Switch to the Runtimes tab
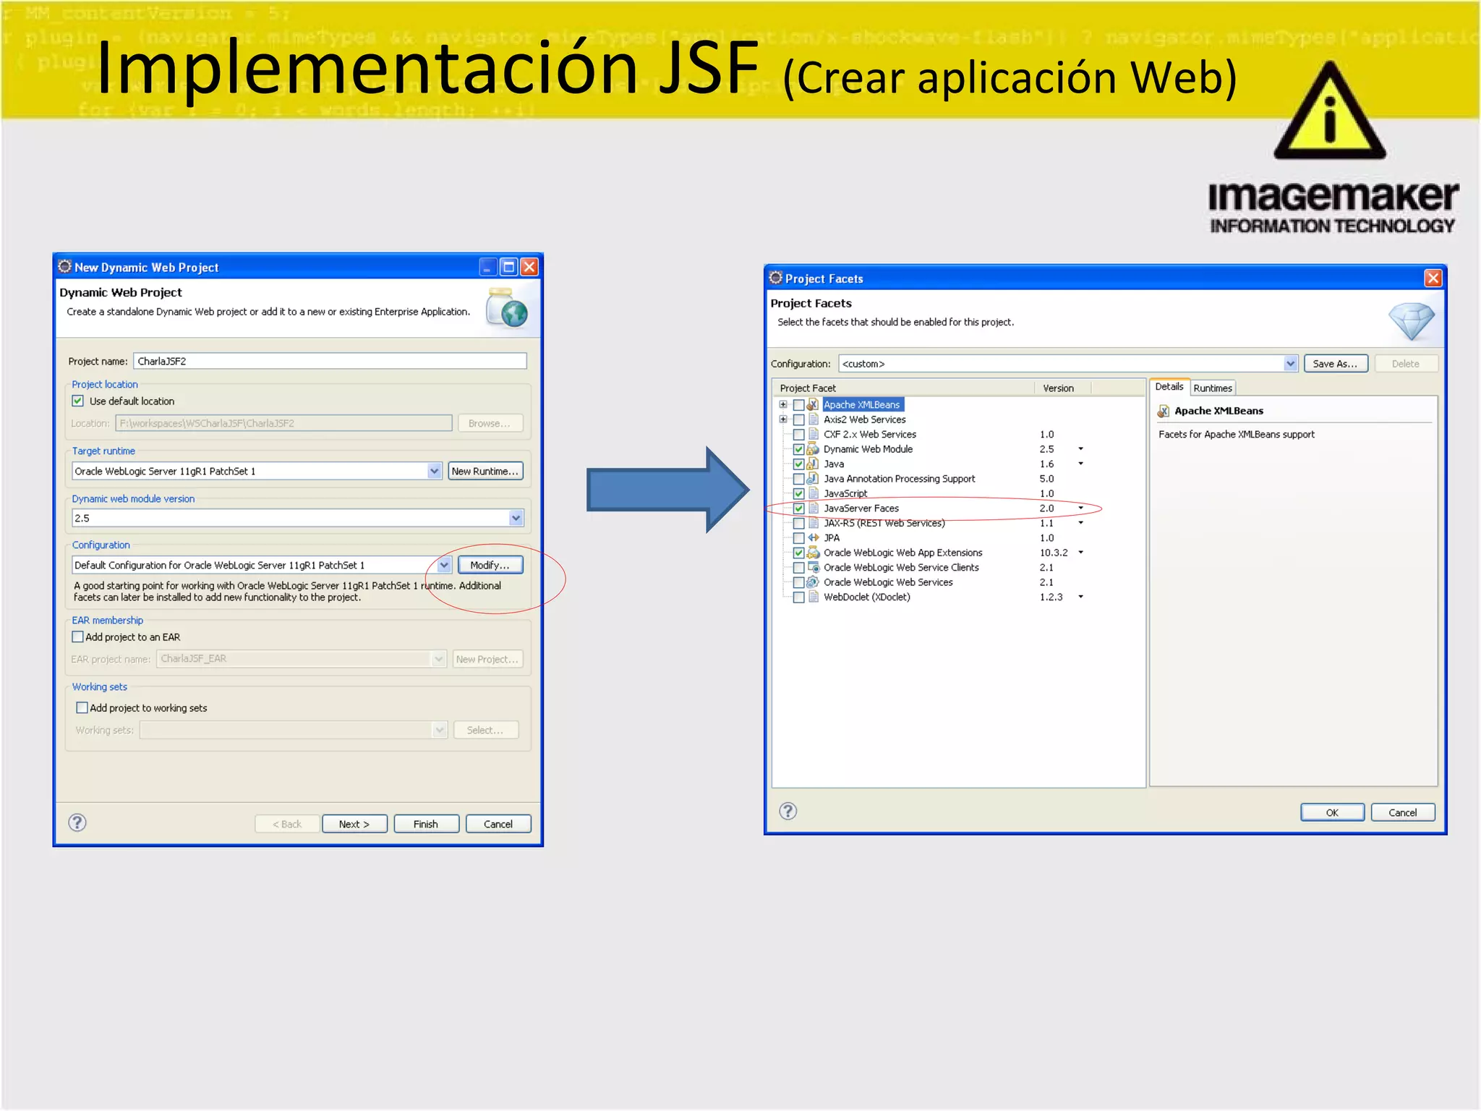Image resolution: width=1481 pixels, height=1111 pixels. [x=1213, y=388]
